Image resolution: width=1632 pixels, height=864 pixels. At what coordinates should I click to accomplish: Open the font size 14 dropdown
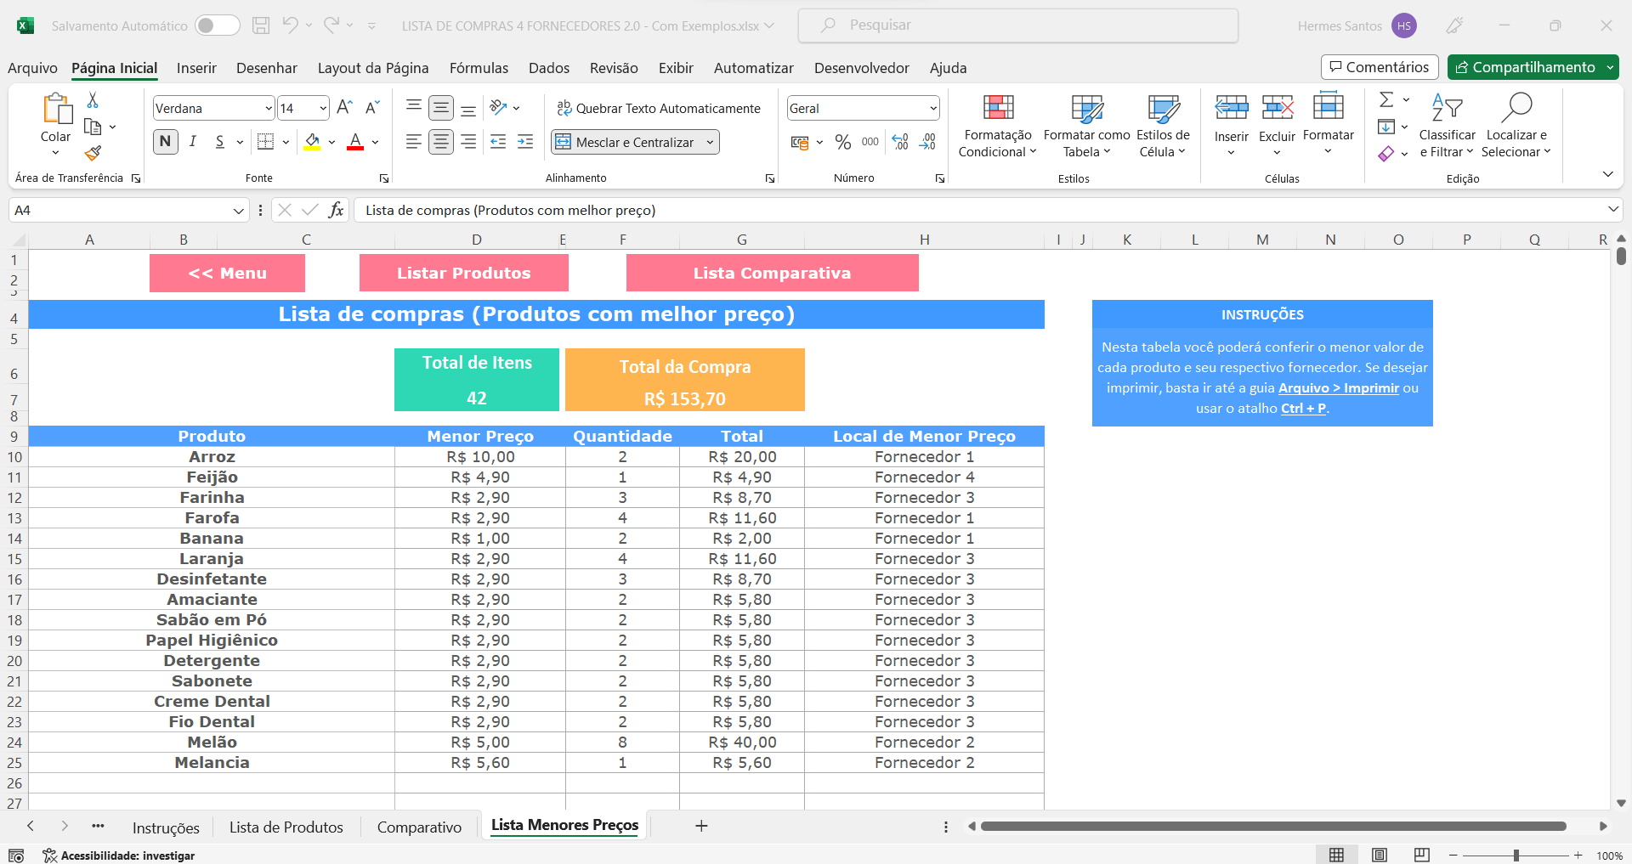323,108
